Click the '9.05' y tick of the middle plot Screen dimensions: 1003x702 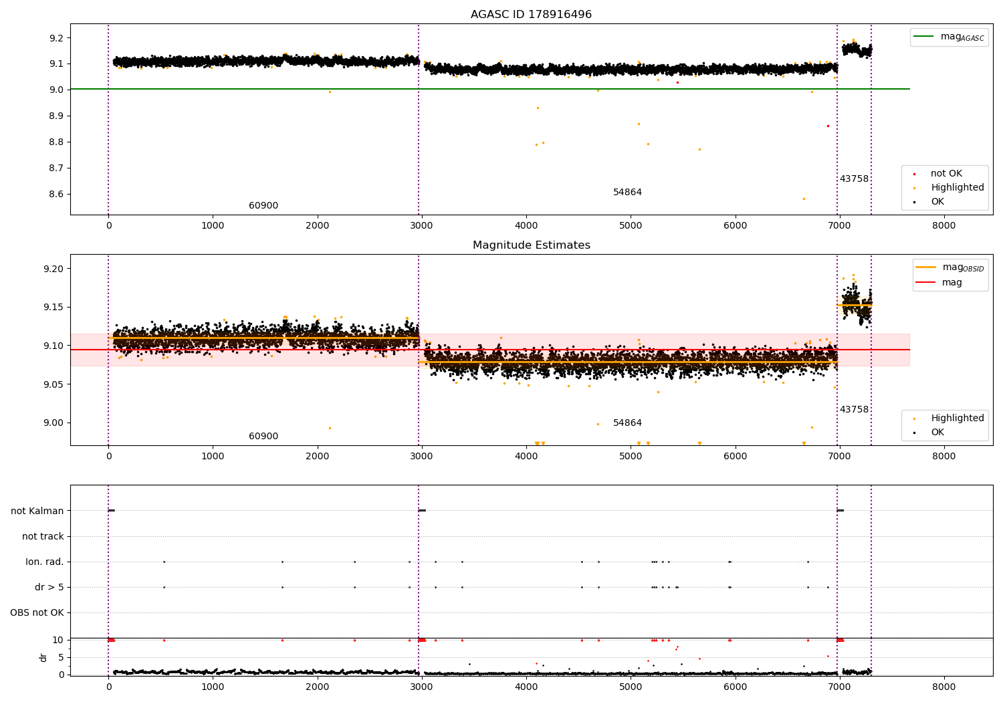(53, 384)
